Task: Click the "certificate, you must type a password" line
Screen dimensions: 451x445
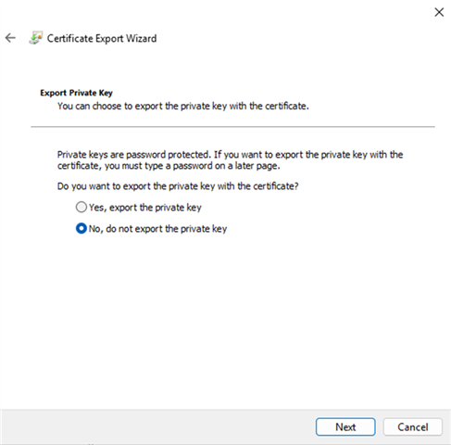Action: click(x=169, y=166)
